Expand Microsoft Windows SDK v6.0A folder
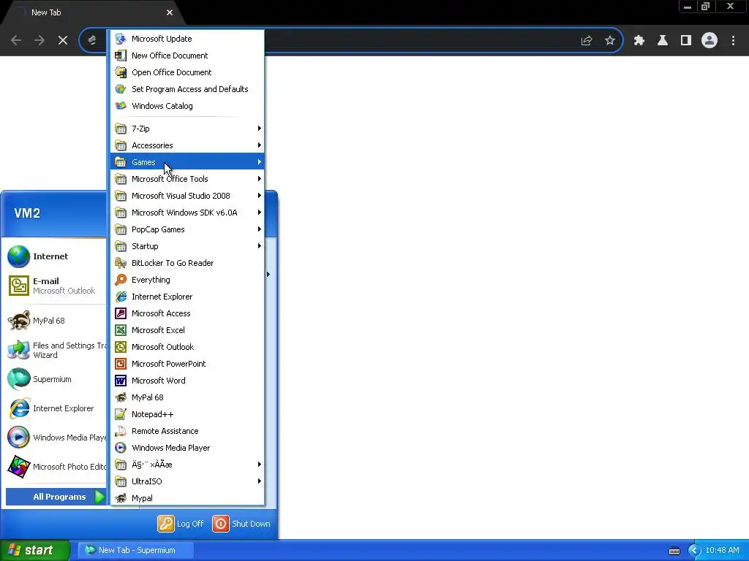749x561 pixels. pyautogui.click(x=187, y=213)
